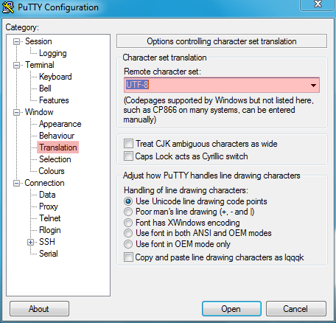Expand the SSH tree node
The image size is (336, 323).
[x=30, y=242]
